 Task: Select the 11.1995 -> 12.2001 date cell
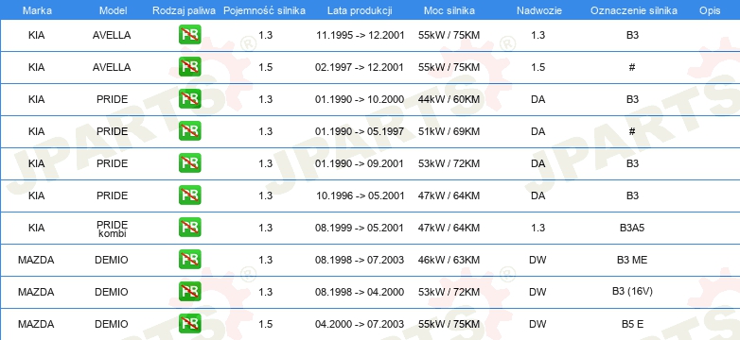click(x=361, y=35)
